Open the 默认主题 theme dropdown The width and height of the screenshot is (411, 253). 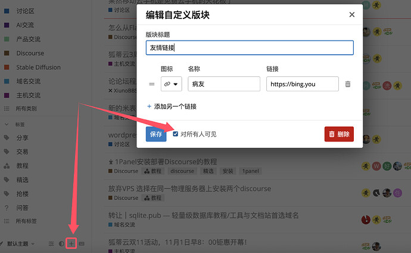[x=20, y=243]
